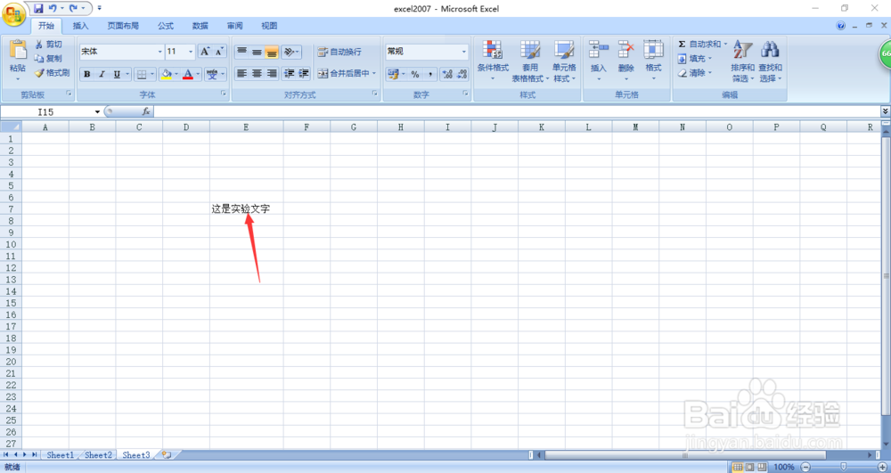Switch to the 插入 ribbon tab
Screen dimensions: 891x473
click(81, 26)
